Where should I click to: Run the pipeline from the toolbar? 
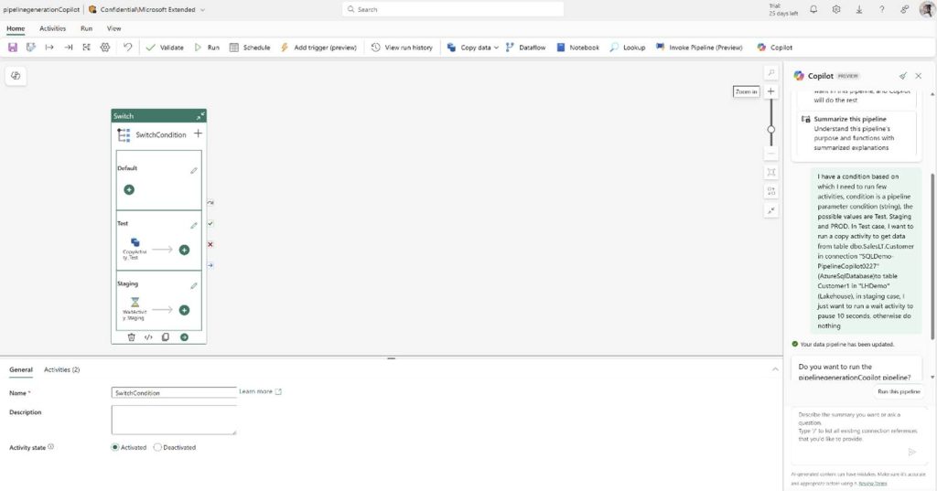[x=207, y=48]
